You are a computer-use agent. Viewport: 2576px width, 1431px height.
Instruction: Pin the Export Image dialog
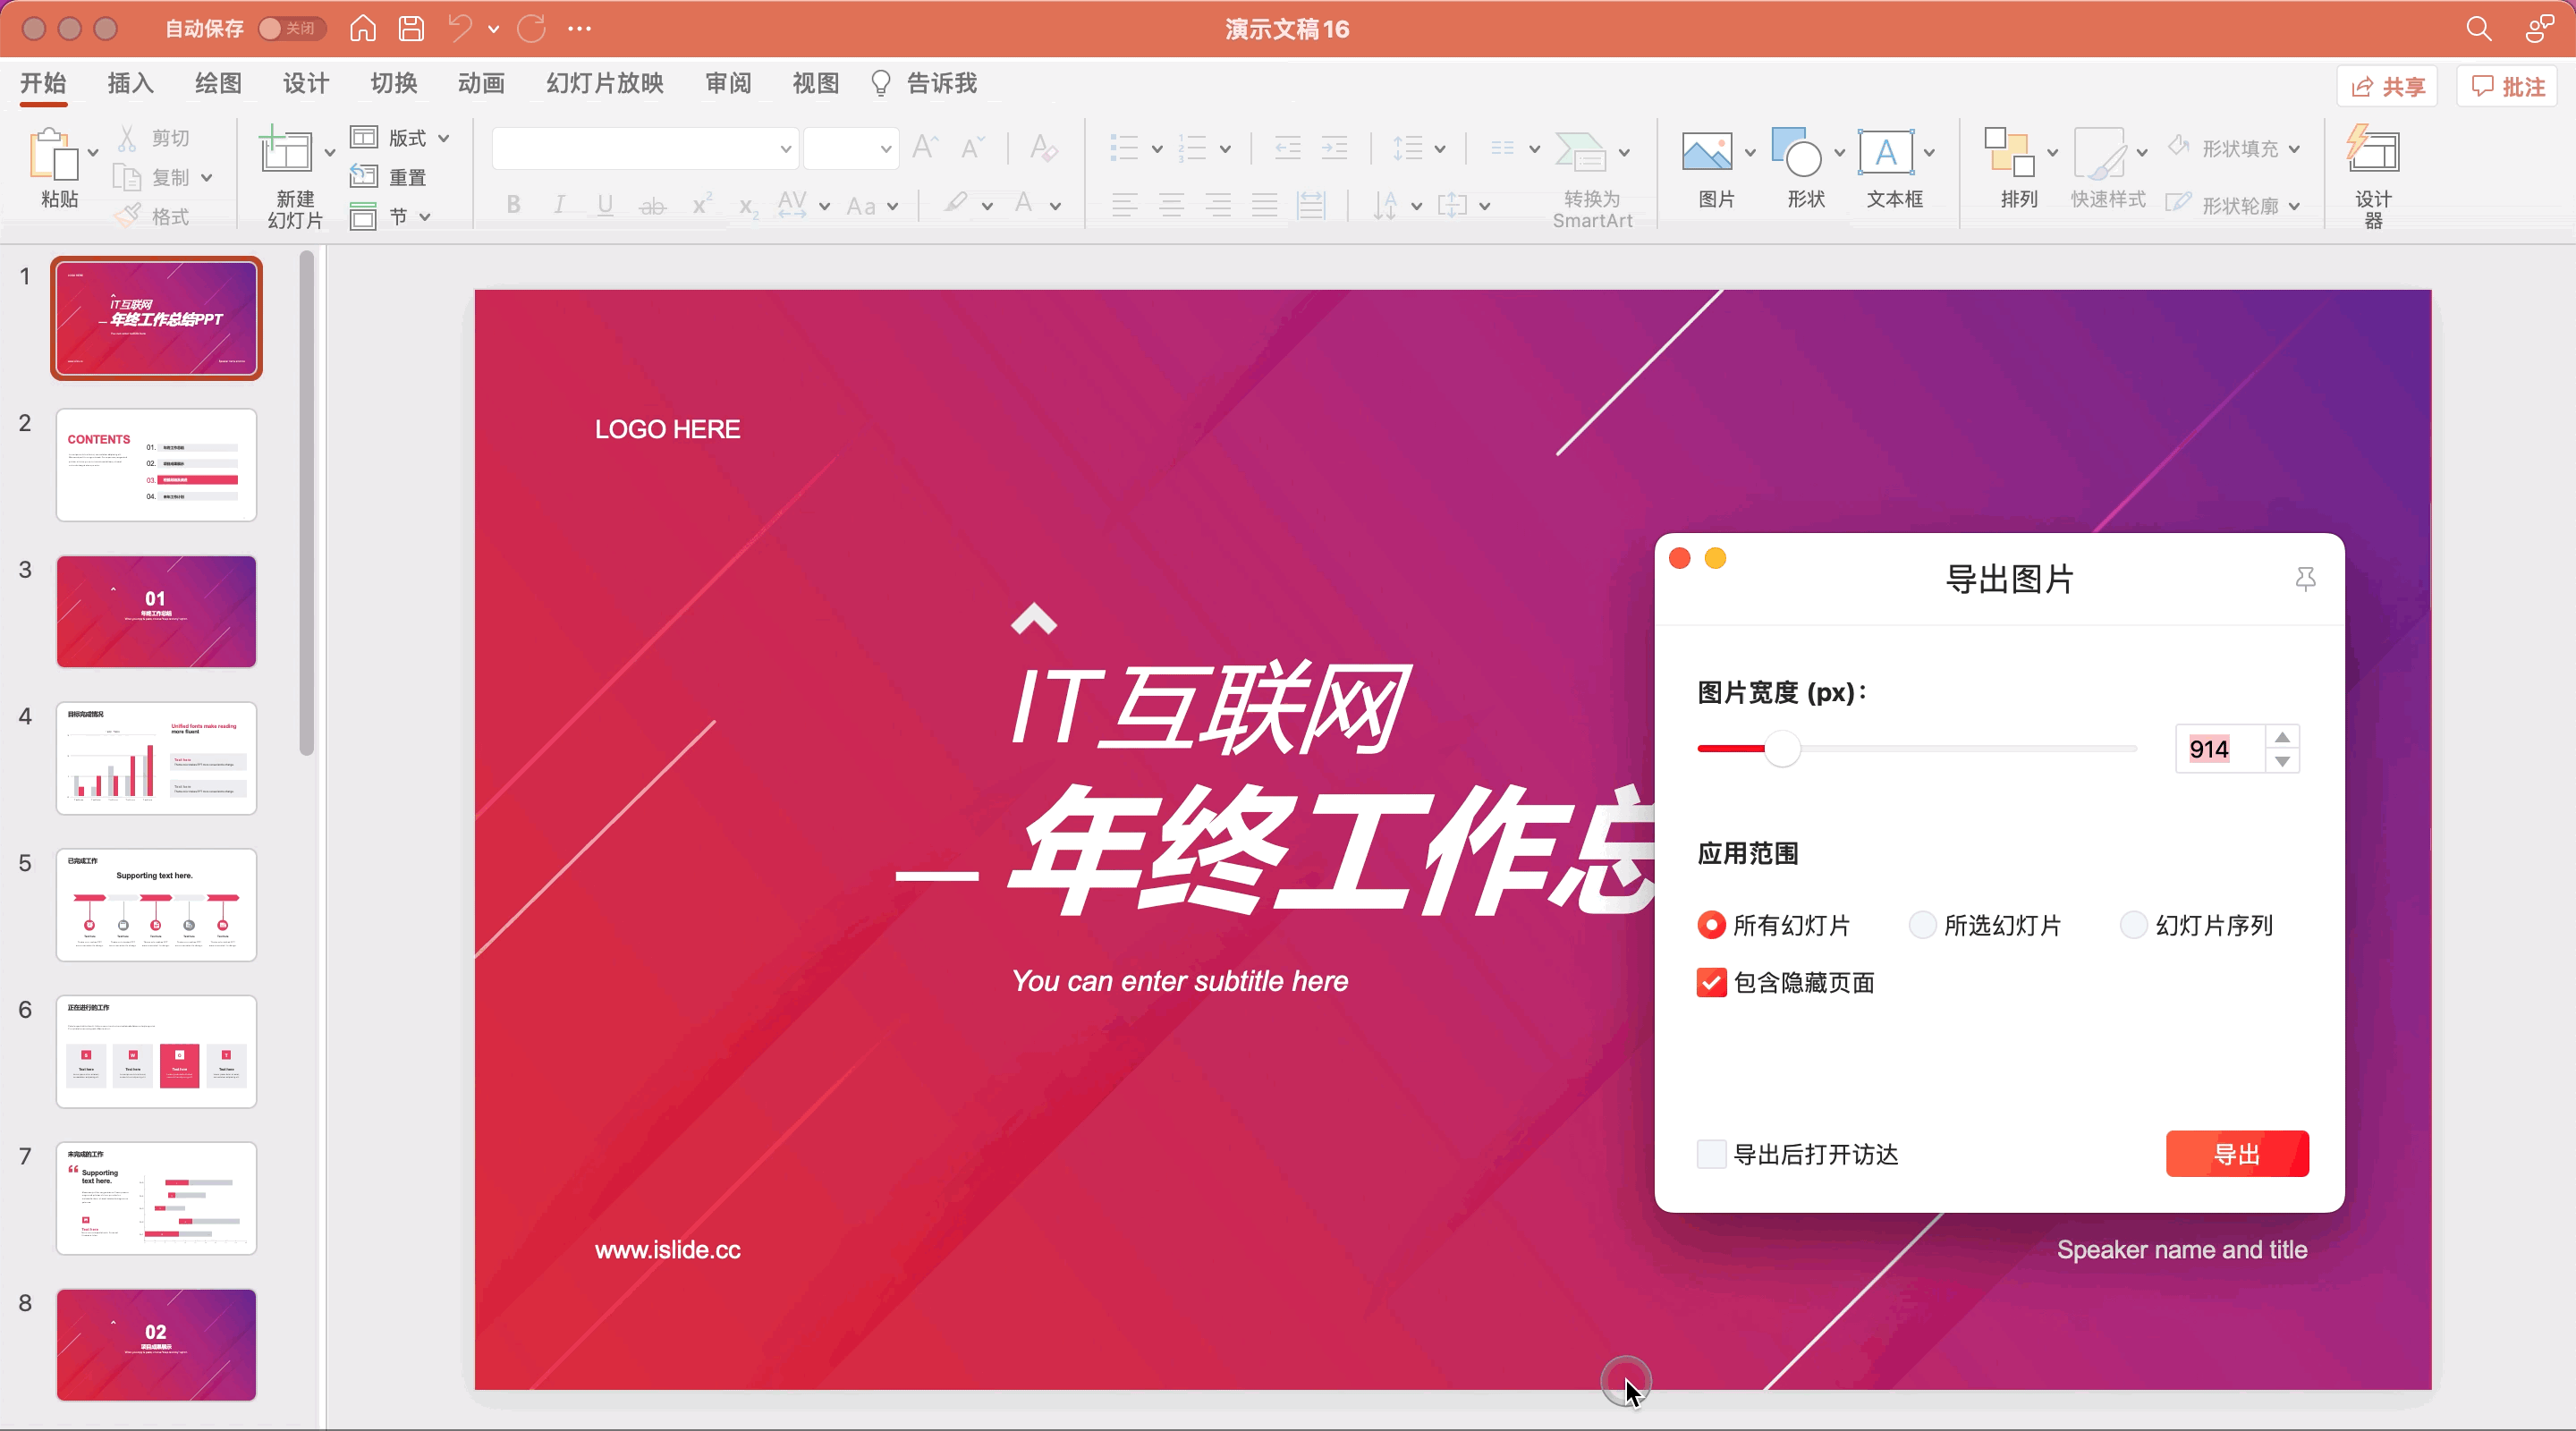point(2305,579)
